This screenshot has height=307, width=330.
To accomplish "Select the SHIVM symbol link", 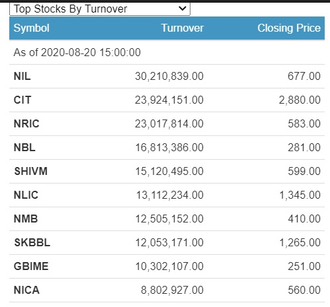I will [31, 172].
